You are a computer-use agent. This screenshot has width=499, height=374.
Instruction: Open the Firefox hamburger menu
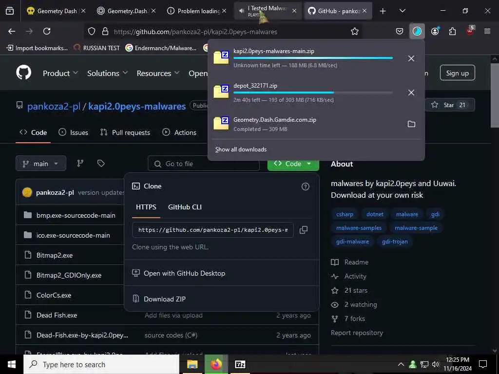487,31
